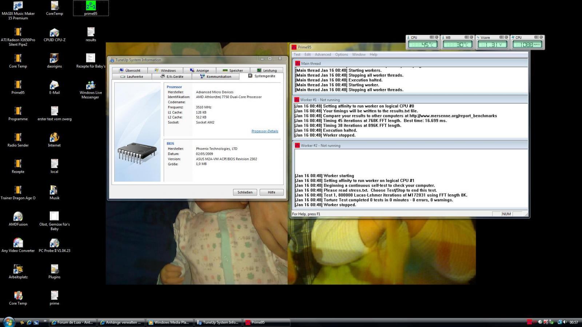Click the Schließen button
582x327 pixels.
point(245,192)
